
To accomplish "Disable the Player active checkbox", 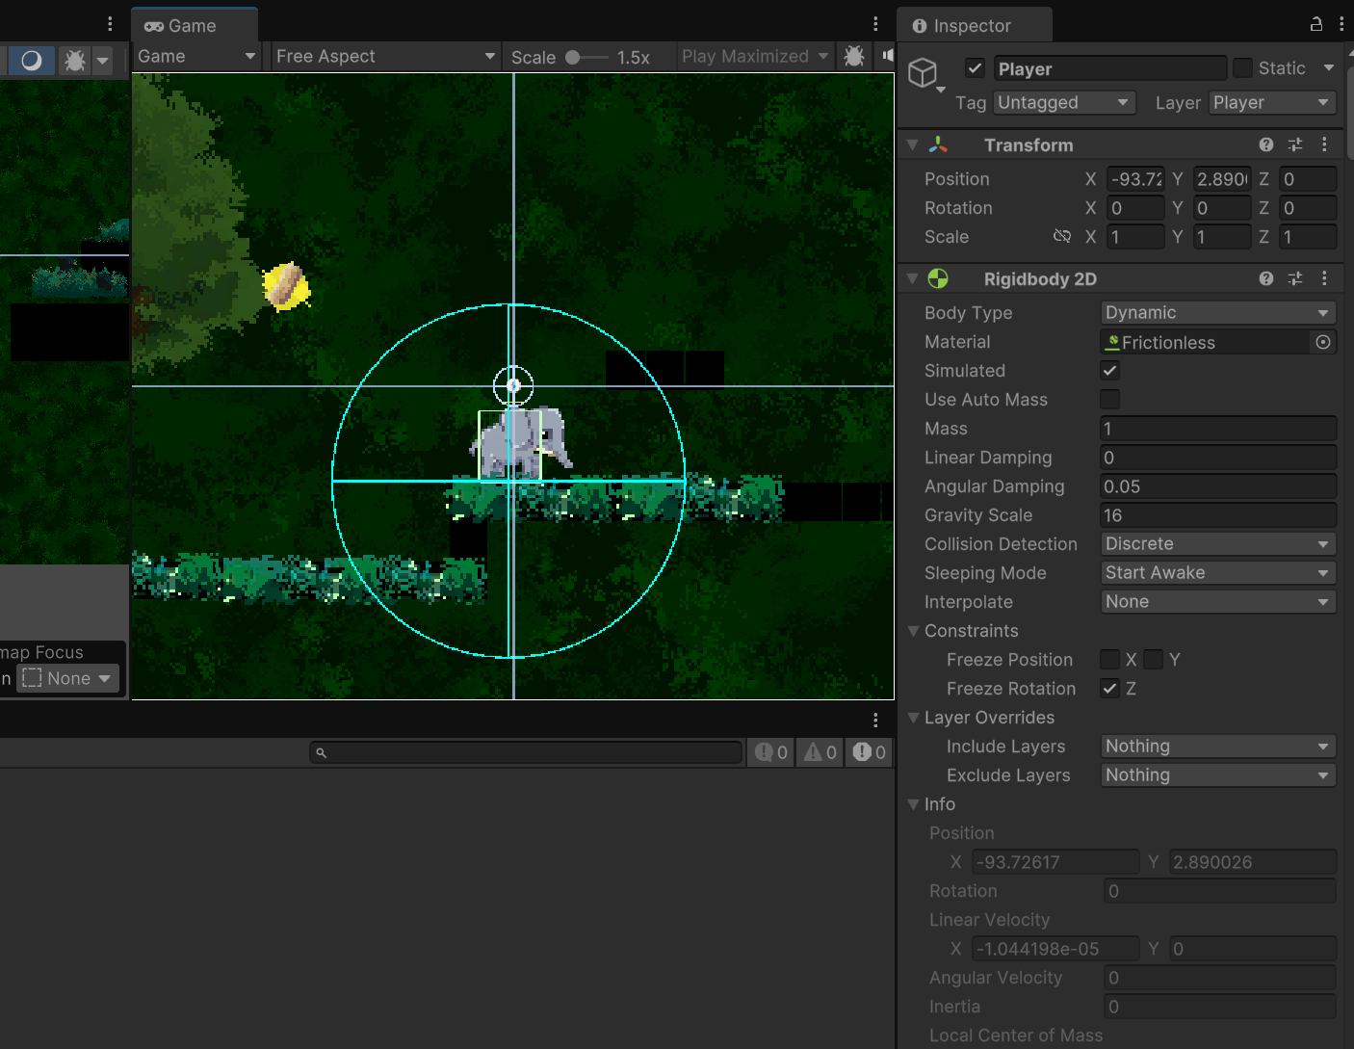I will (975, 68).
